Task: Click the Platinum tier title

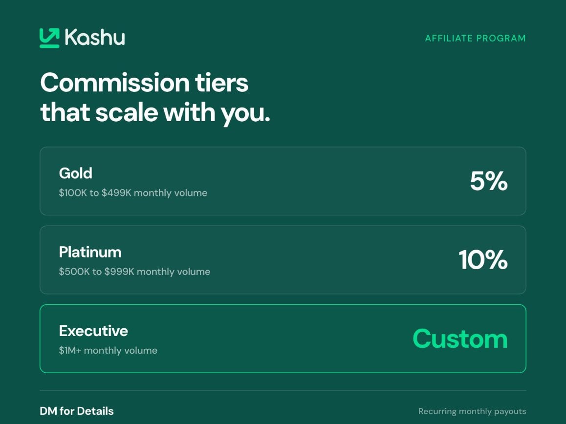Action: (x=90, y=252)
